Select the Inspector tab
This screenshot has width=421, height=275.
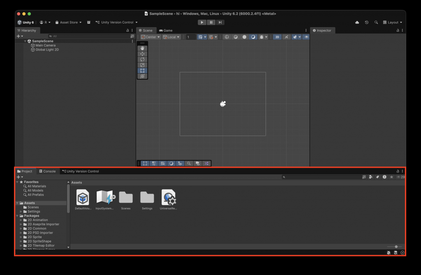coord(322,30)
